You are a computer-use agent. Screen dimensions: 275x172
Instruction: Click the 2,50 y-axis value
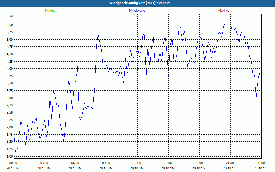tap(10, 112)
